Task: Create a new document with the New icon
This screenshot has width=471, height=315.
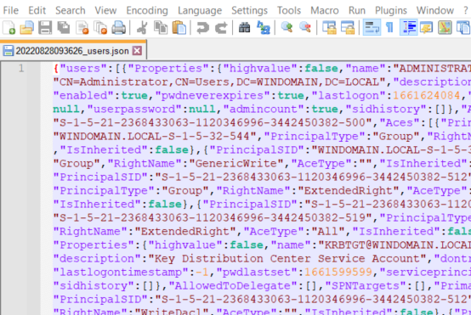Action: [9, 28]
